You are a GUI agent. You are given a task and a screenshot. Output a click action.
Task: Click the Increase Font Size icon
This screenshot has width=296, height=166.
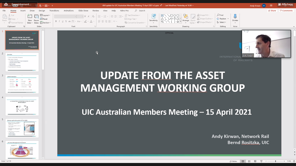[85, 16]
